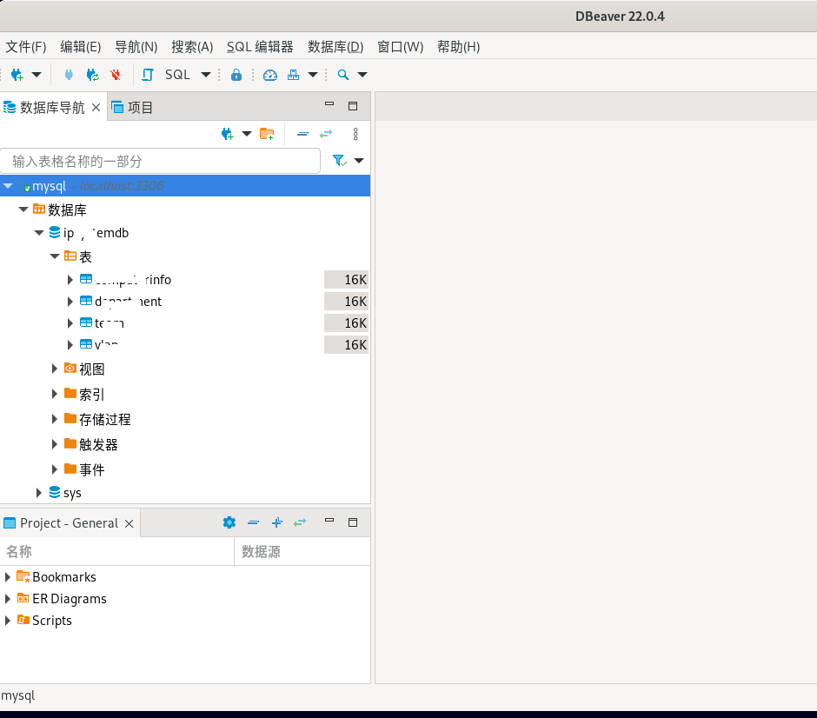Click the magnifier search icon
The image size is (817, 718).
[x=342, y=75]
